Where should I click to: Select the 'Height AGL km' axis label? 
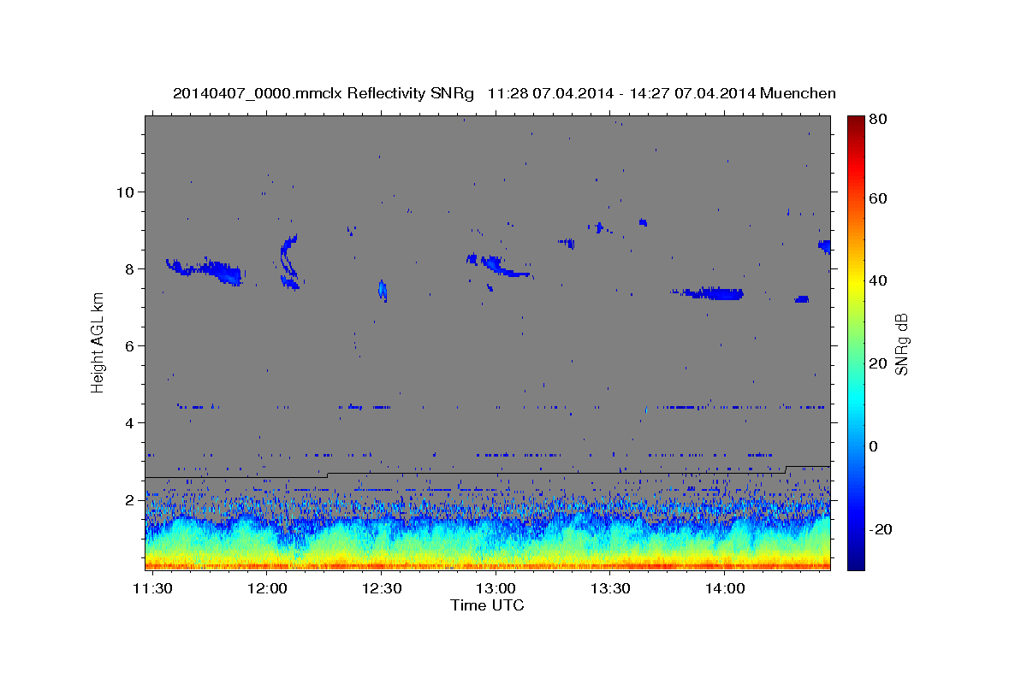pyautogui.click(x=98, y=342)
